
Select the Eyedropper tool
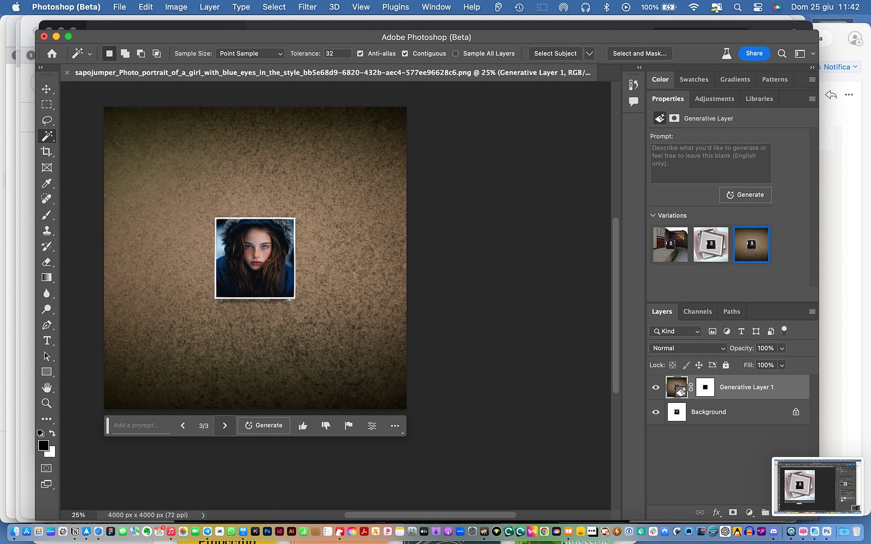point(47,184)
